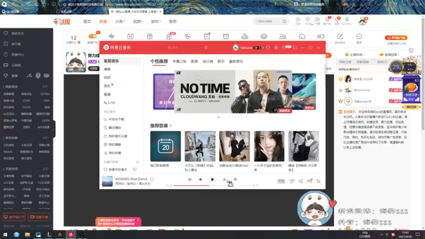Open the BIGBANG-Blue album cover in player bar
The width and height of the screenshot is (425, 239).
[x=107, y=181]
